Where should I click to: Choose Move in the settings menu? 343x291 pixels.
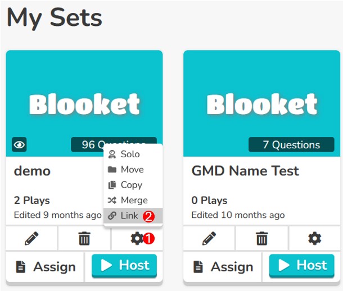point(133,170)
